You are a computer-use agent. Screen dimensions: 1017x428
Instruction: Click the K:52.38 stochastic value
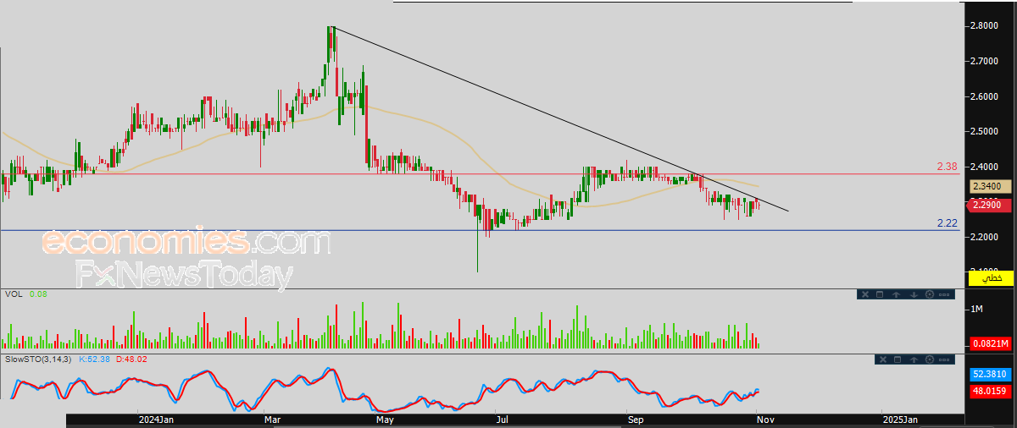click(96, 359)
